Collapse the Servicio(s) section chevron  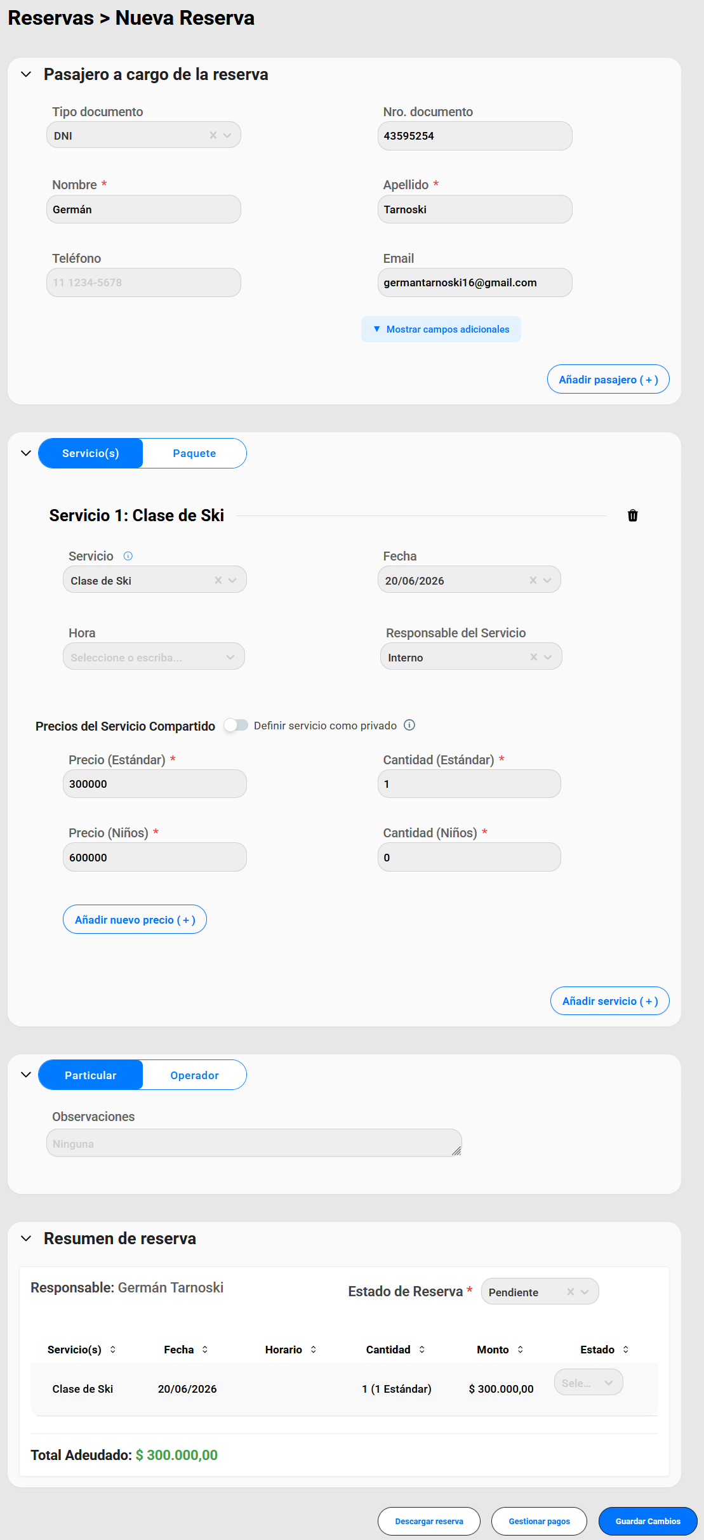click(26, 453)
